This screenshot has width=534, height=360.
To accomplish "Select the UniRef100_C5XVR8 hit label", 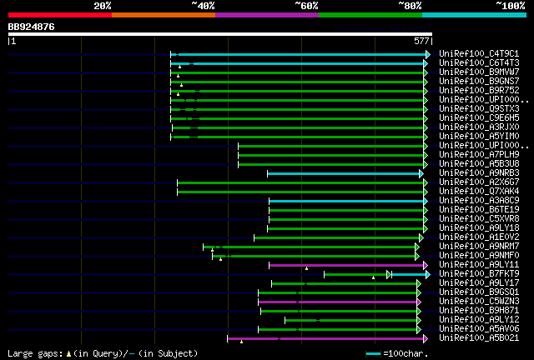I will point(479,219).
